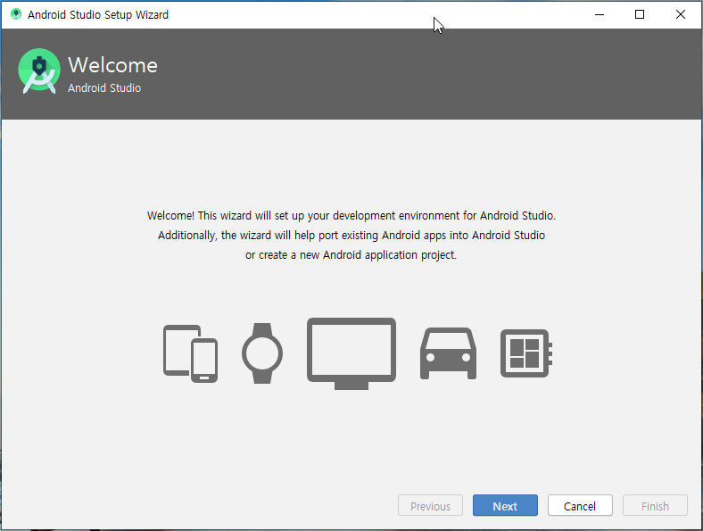Click the Android Things board icon

coord(526,353)
